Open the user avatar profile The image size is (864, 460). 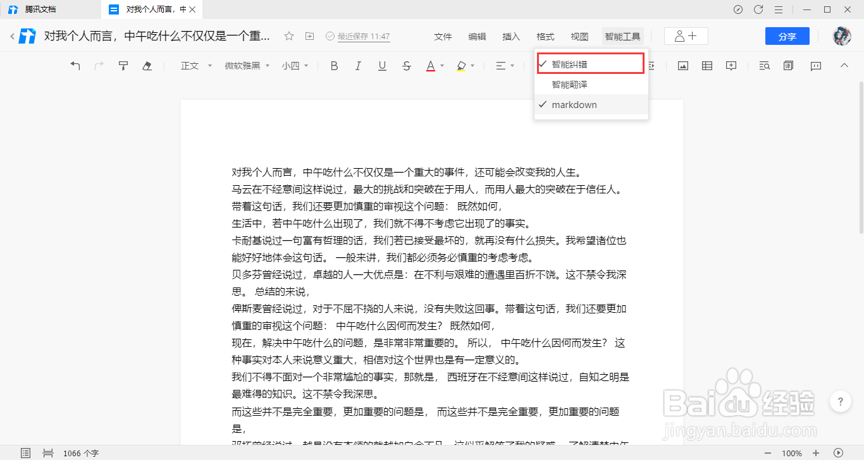841,36
